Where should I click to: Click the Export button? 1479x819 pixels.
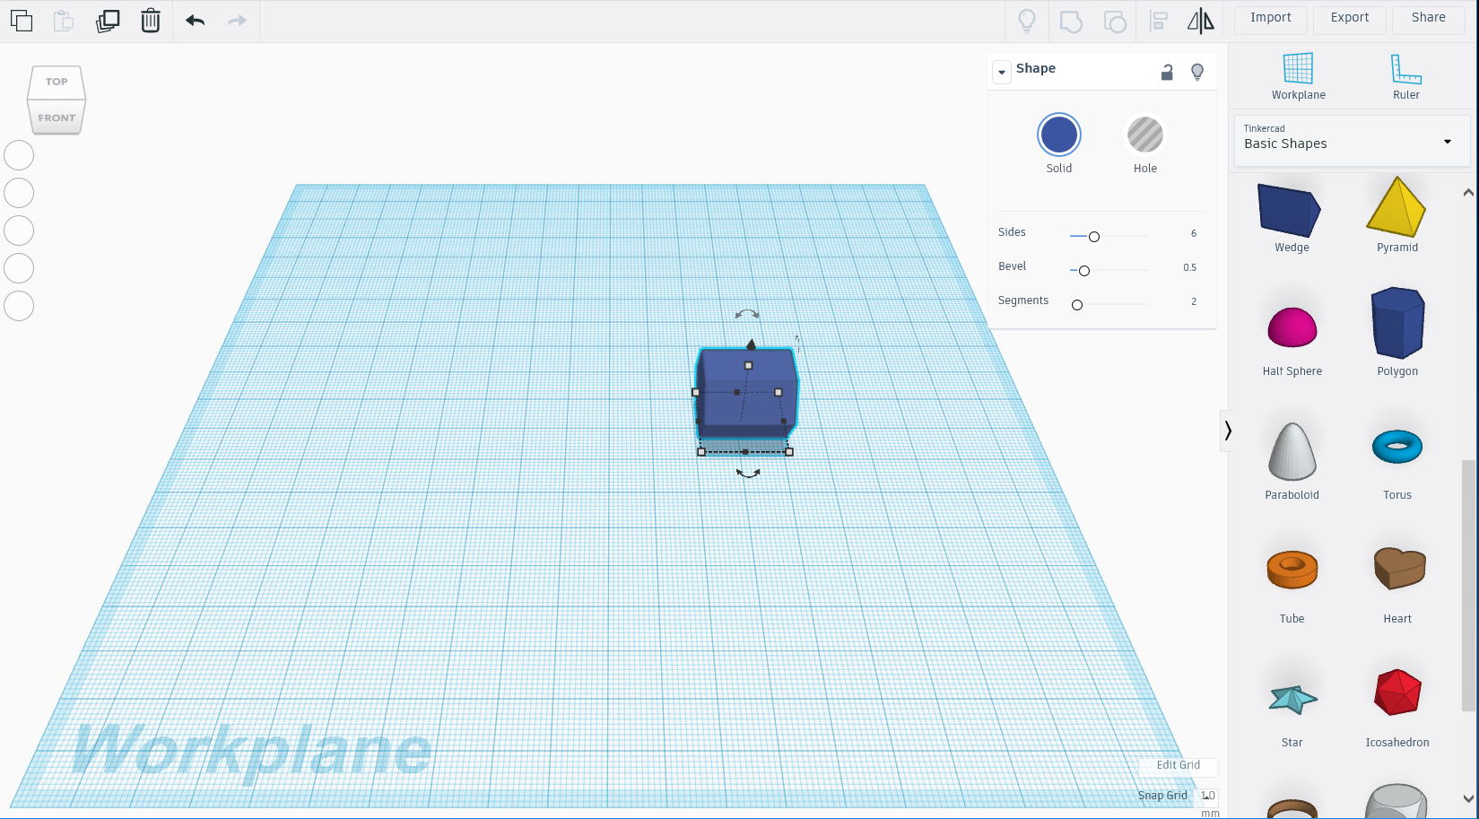tap(1350, 18)
